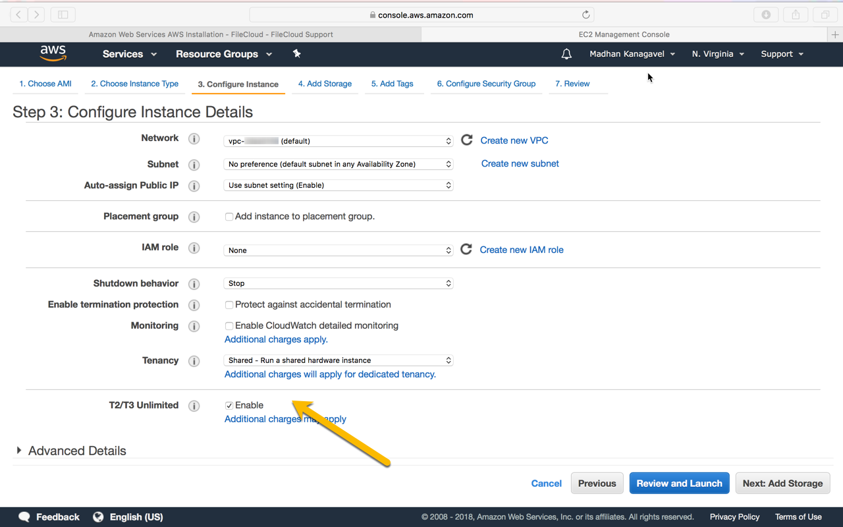Enable Protect against accidental termination
The image size is (843, 527).
pos(229,305)
